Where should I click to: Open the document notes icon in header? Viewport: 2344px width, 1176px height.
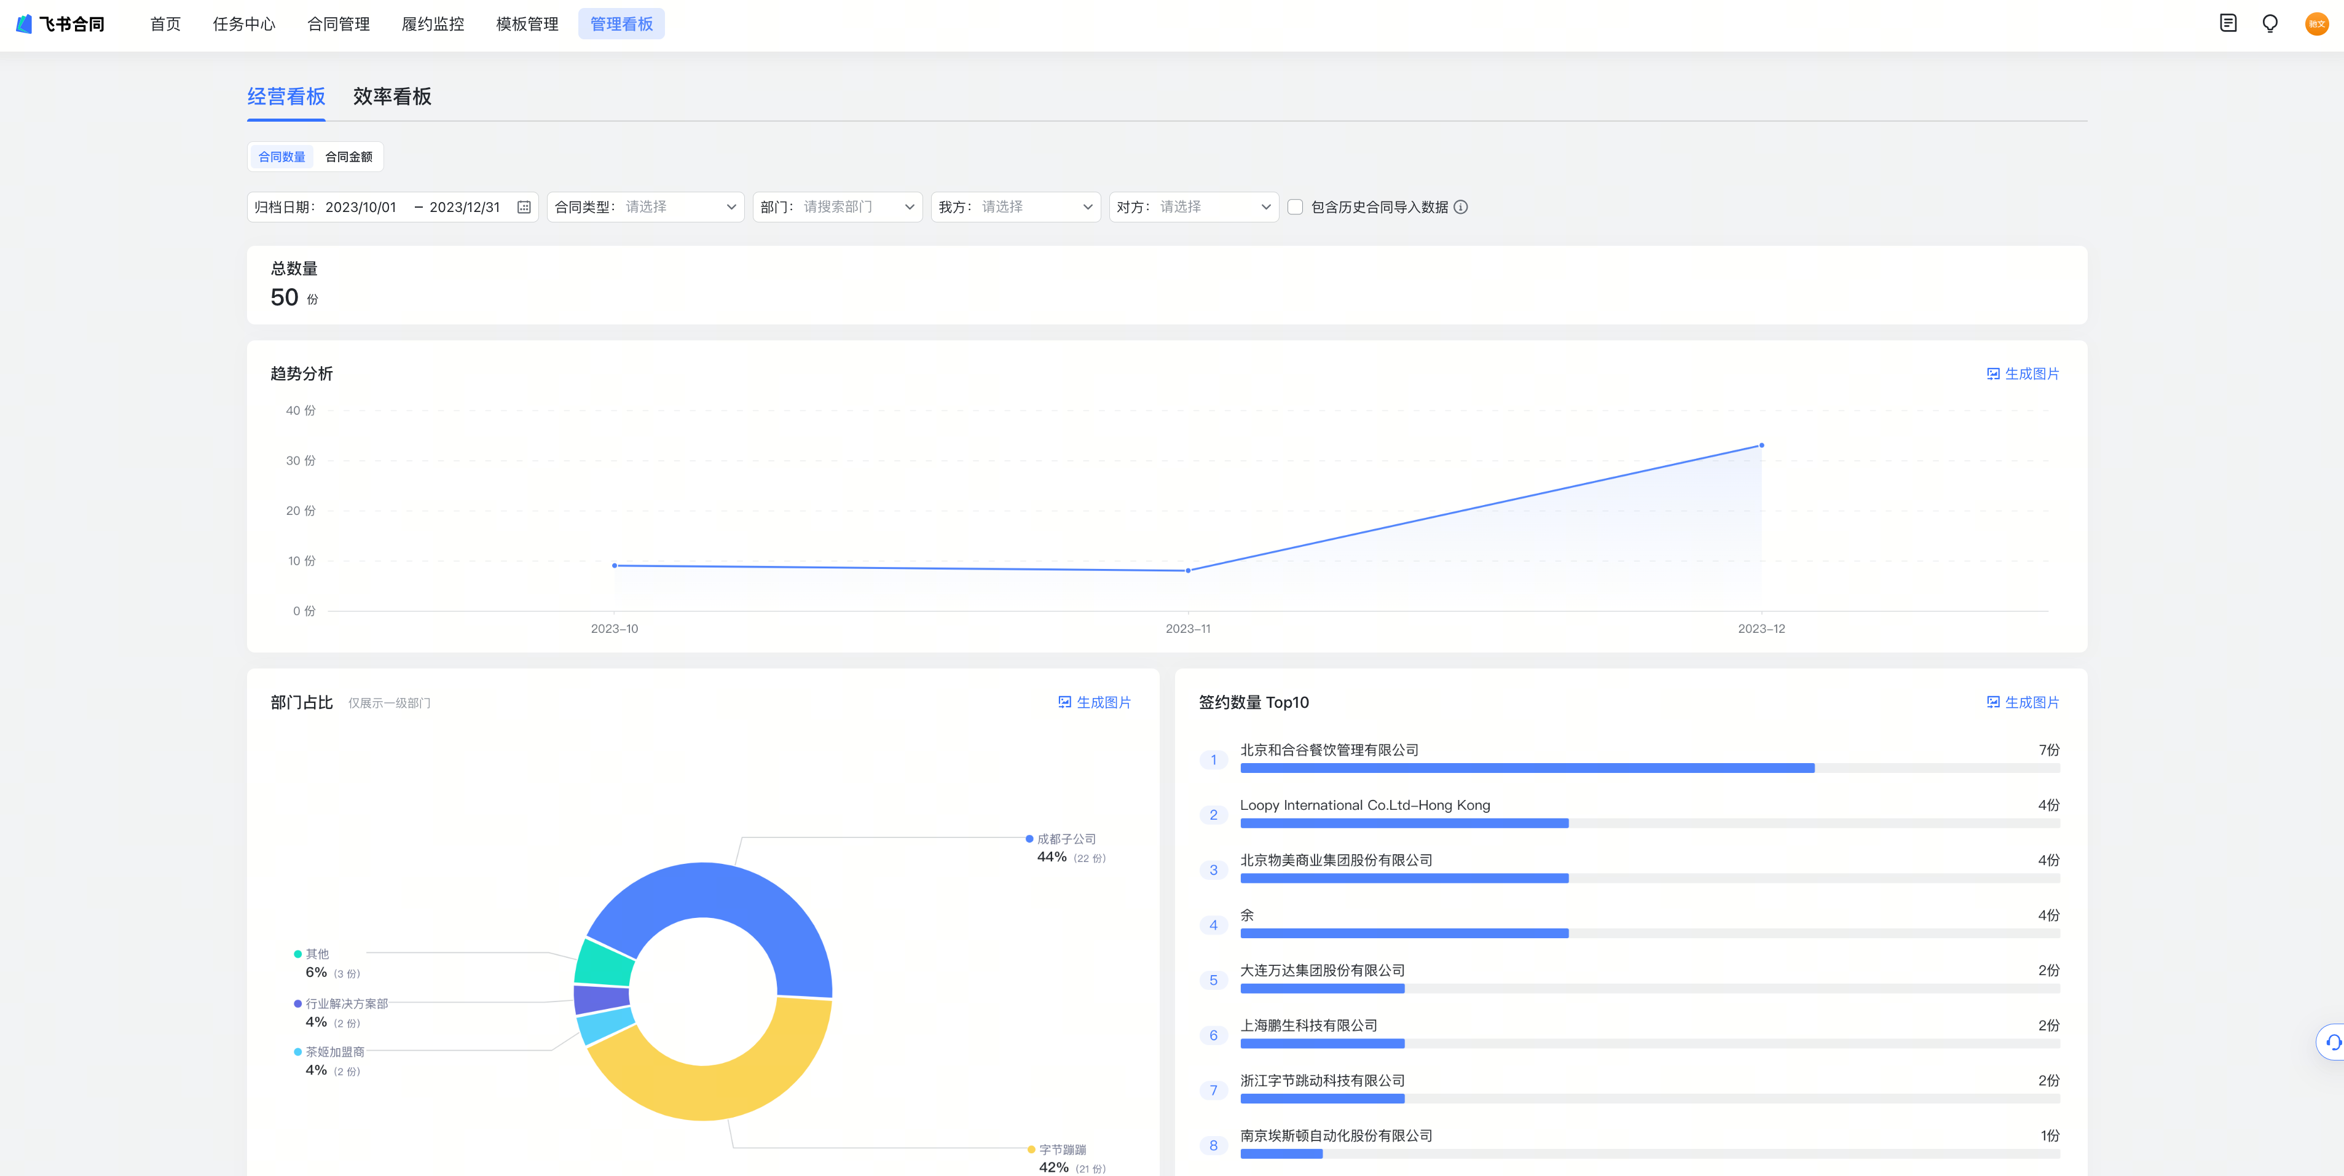2227,23
